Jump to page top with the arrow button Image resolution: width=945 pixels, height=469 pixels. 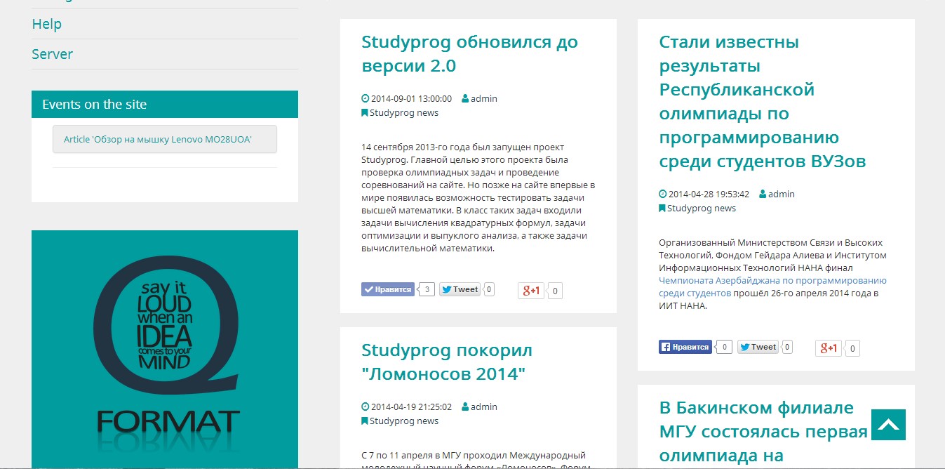[888, 425]
